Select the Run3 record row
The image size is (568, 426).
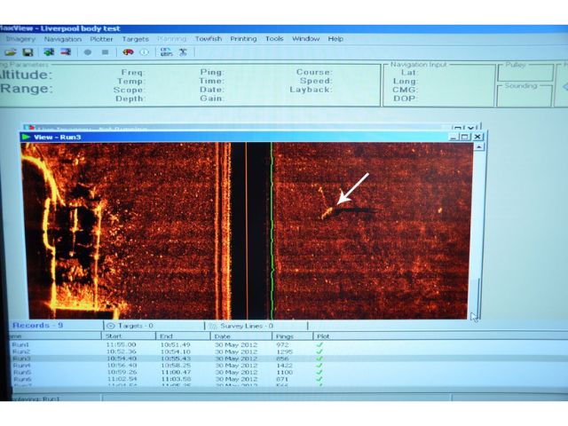point(288,359)
